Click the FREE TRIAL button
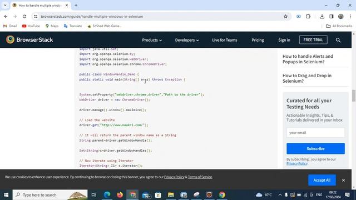The height and width of the screenshot is (200, 356). 313,39
